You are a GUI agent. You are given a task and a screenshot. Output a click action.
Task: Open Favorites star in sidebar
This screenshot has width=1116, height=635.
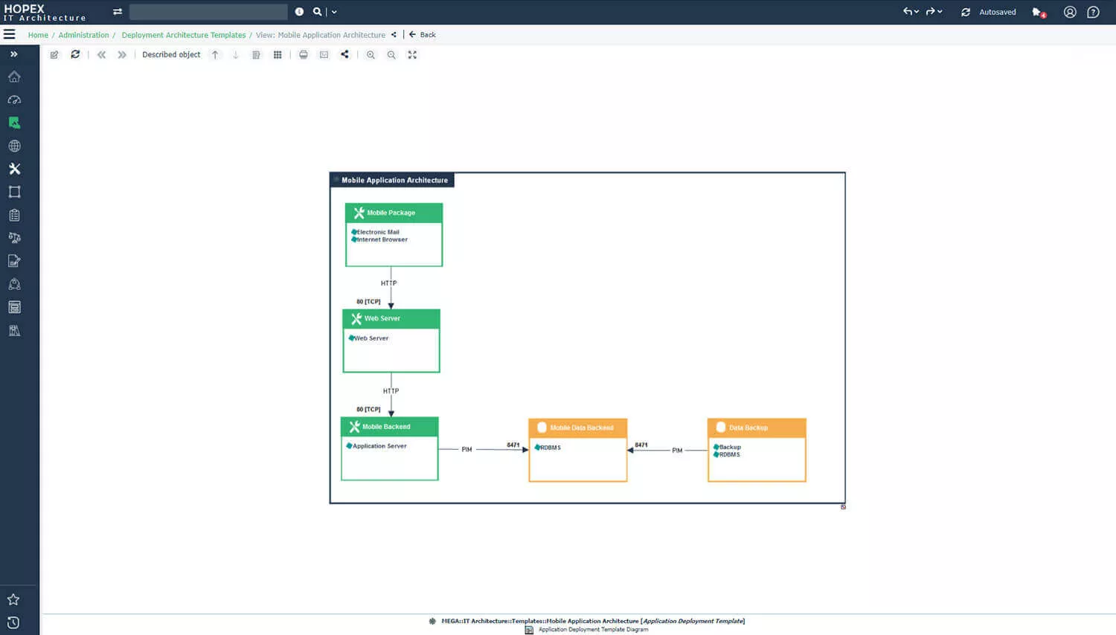click(13, 599)
